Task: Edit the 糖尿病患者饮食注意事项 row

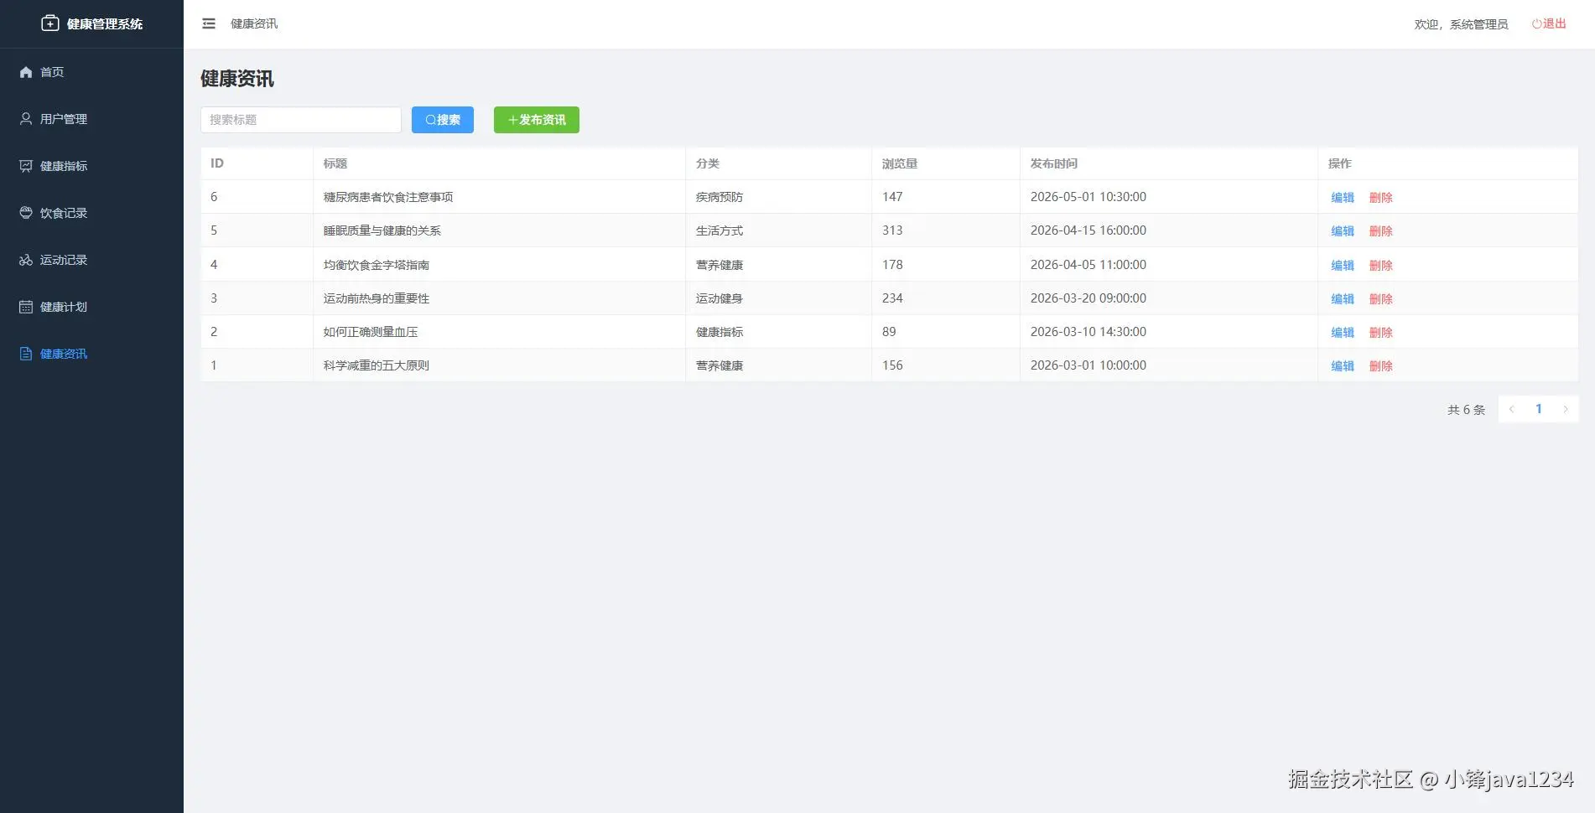Action: [1343, 198]
